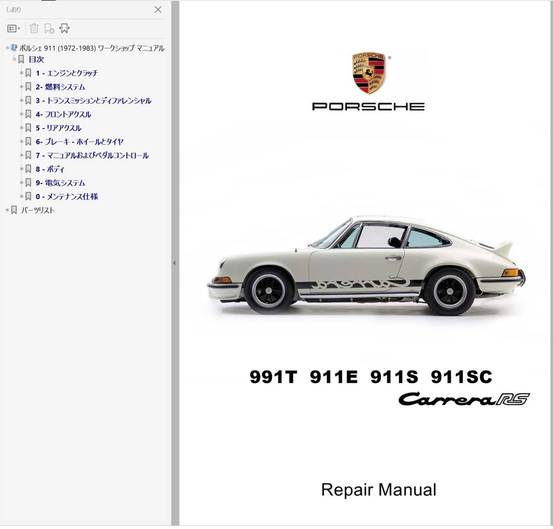This screenshot has width=553, height=529.
Task: Click the white Carrera RS car image
Action: (367, 265)
